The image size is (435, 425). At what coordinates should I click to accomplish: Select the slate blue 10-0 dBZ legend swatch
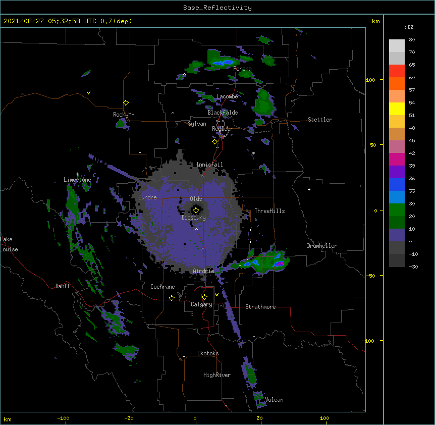397,235
